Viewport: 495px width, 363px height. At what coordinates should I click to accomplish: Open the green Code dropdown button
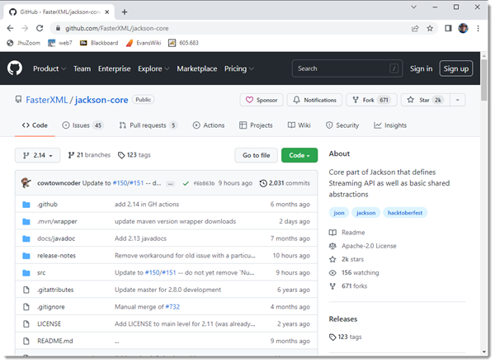click(299, 155)
